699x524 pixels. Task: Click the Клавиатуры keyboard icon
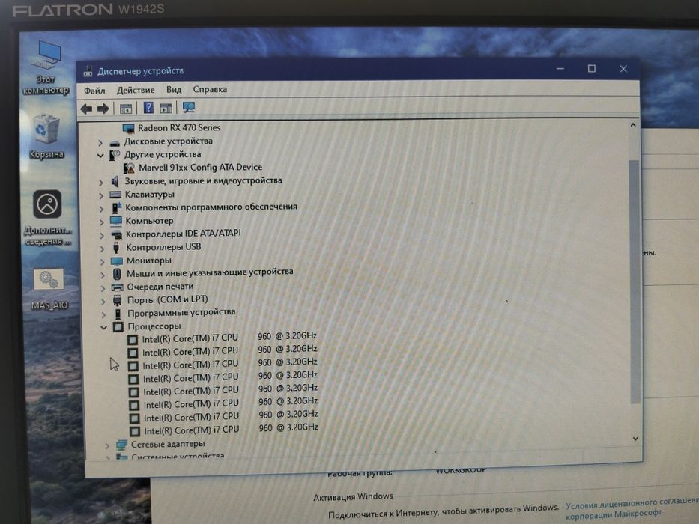[x=115, y=195]
